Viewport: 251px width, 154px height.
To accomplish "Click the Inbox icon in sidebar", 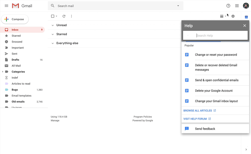I will 6,30.
